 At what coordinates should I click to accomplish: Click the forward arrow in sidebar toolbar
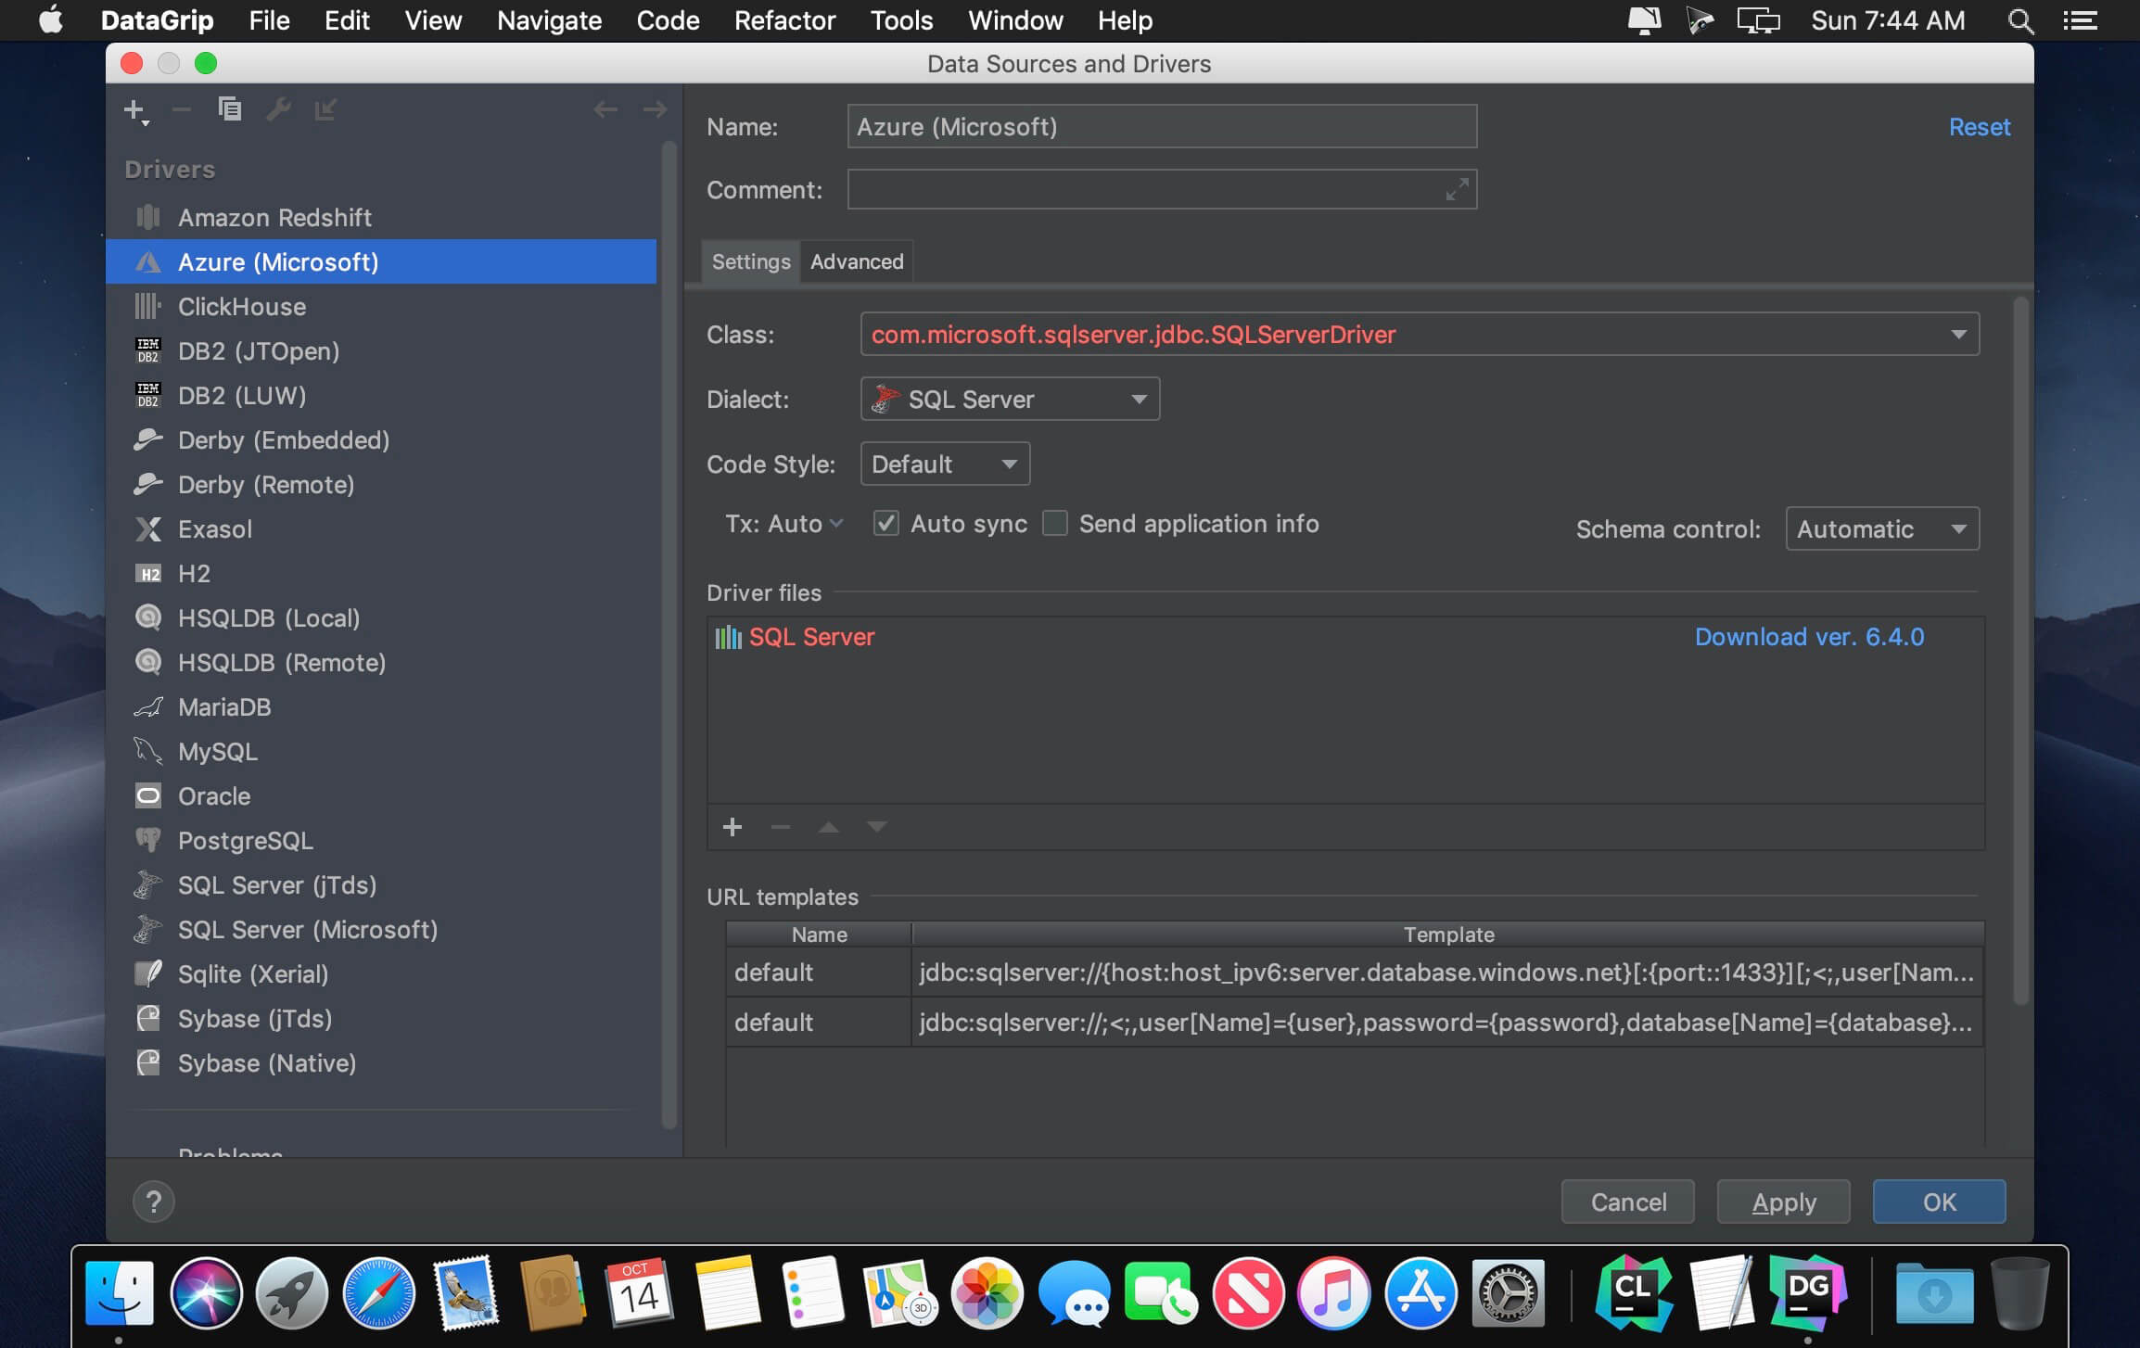(x=655, y=109)
